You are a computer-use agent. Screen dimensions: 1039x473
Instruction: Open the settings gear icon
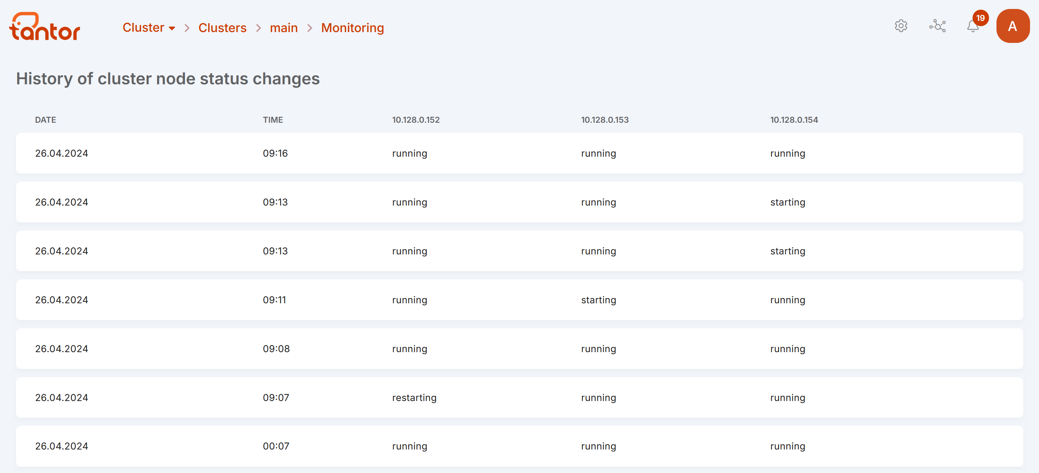(901, 26)
